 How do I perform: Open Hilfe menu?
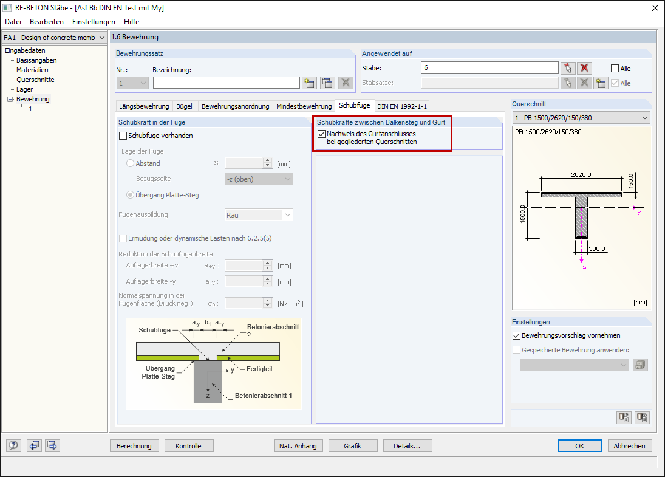[x=131, y=22]
